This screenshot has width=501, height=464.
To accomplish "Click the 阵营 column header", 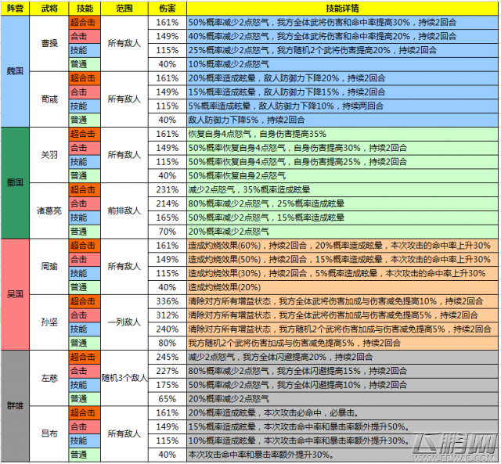I will click(15, 9).
